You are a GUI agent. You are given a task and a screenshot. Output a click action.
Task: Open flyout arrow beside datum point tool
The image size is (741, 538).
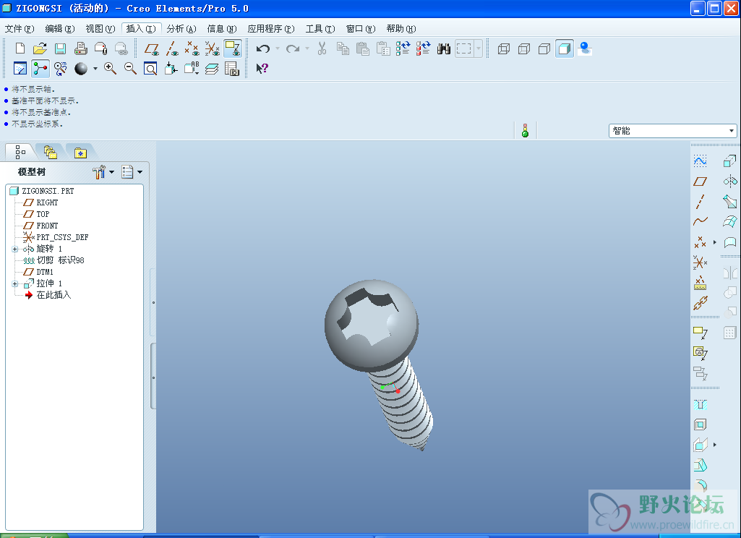pos(714,242)
